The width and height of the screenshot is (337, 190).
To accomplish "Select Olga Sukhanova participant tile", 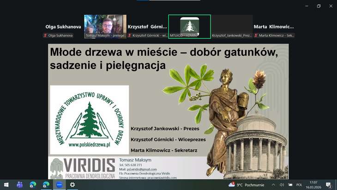I will click(x=63, y=27).
